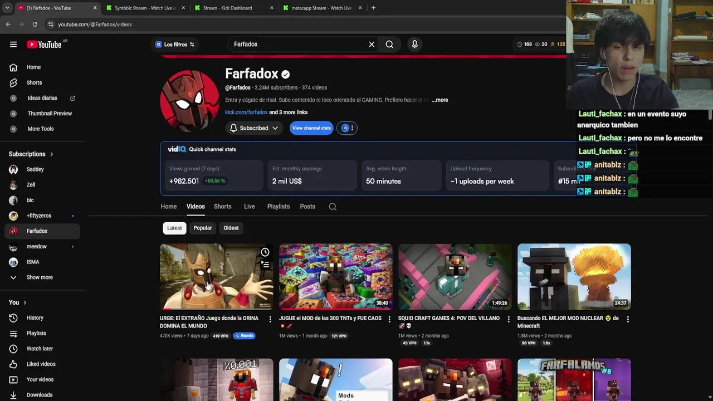Open the Subscribed dropdown

pos(254,128)
